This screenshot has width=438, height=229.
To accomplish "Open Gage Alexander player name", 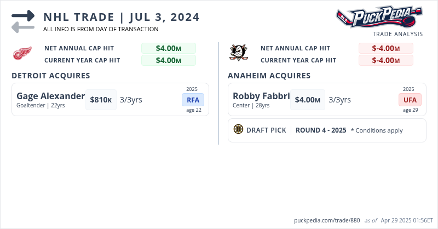I will click(50, 96).
